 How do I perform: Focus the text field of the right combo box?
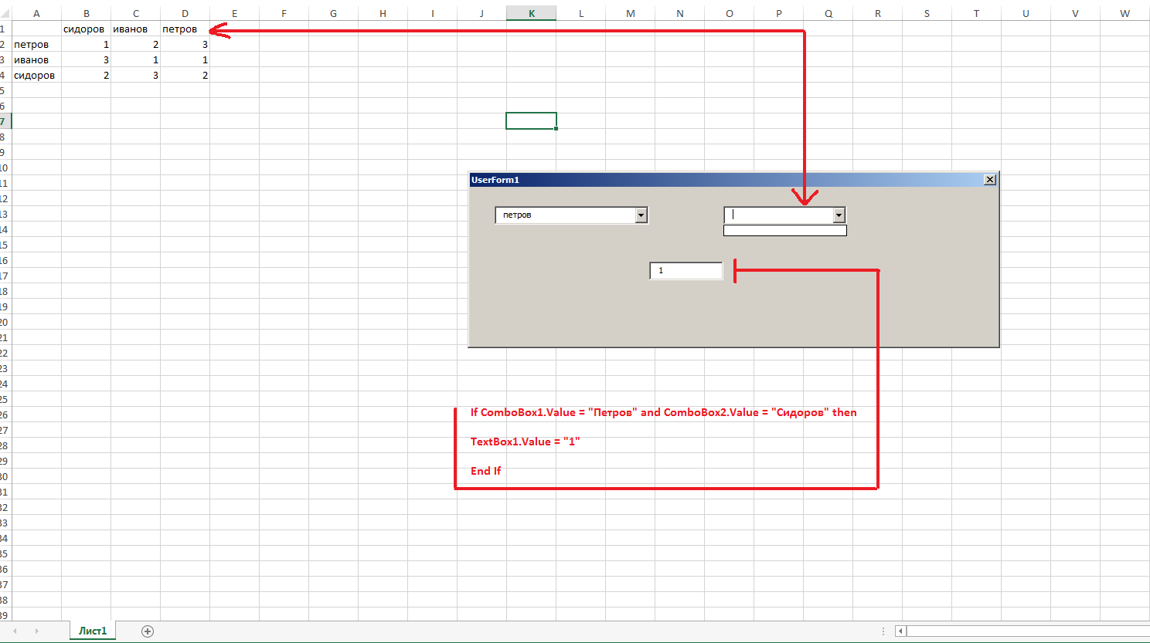pyautogui.click(x=778, y=215)
